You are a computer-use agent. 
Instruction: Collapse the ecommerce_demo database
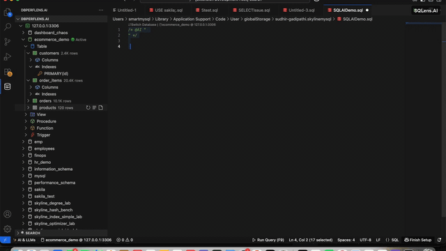(23, 40)
